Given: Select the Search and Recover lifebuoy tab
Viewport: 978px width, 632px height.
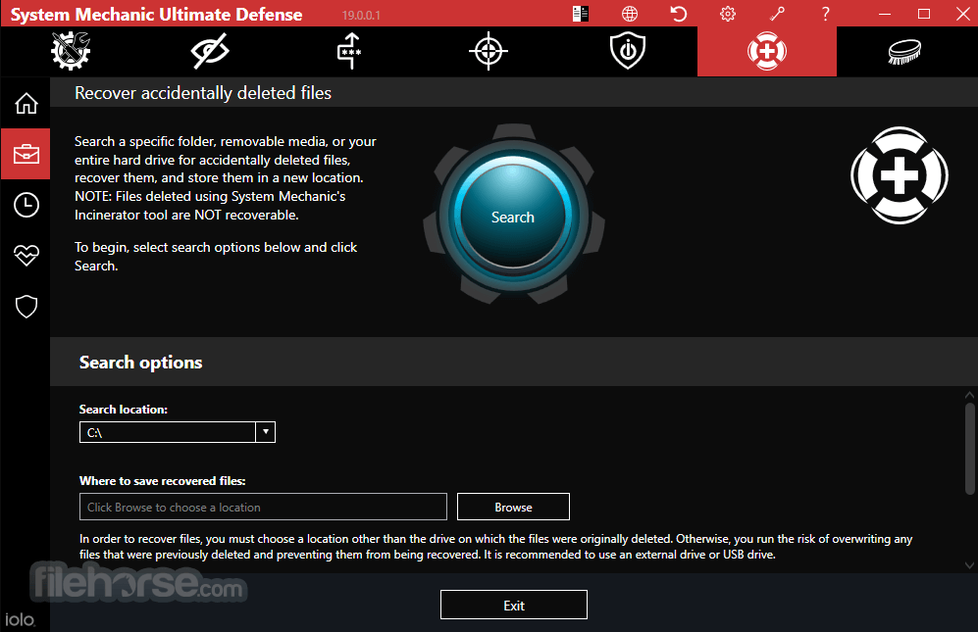Looking at the screenshot, I should point(766,51).
